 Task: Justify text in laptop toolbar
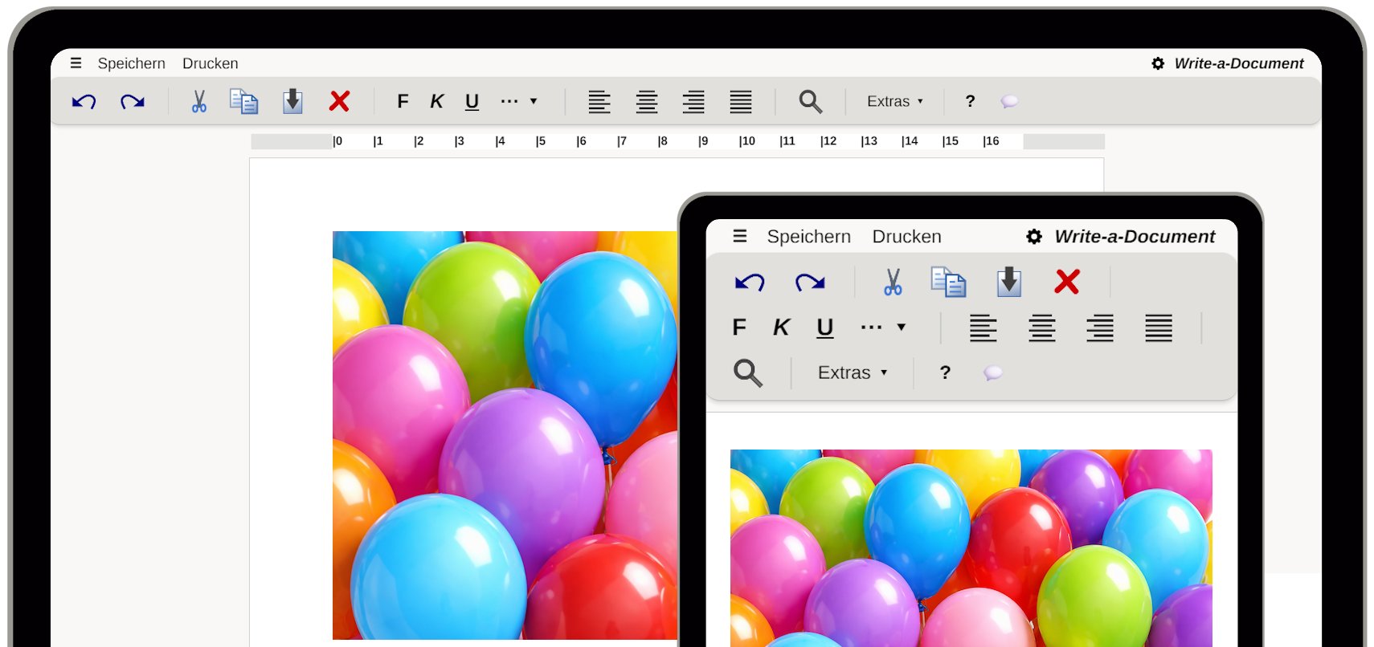(x=741, y=101)
